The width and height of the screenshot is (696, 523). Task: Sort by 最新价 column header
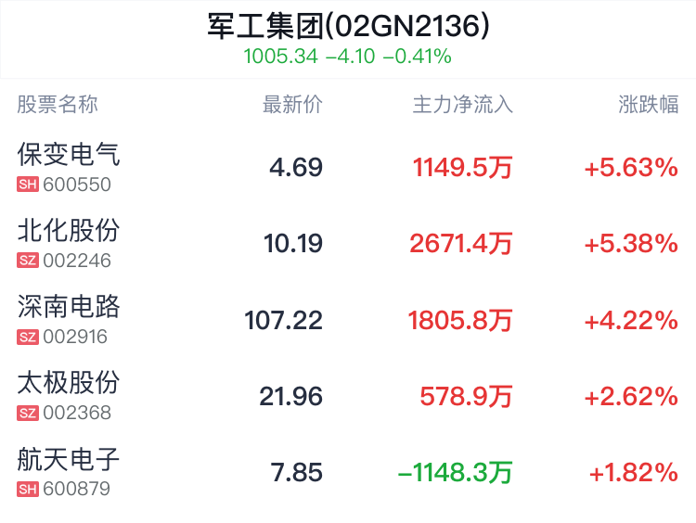click(x=292, y=105)
